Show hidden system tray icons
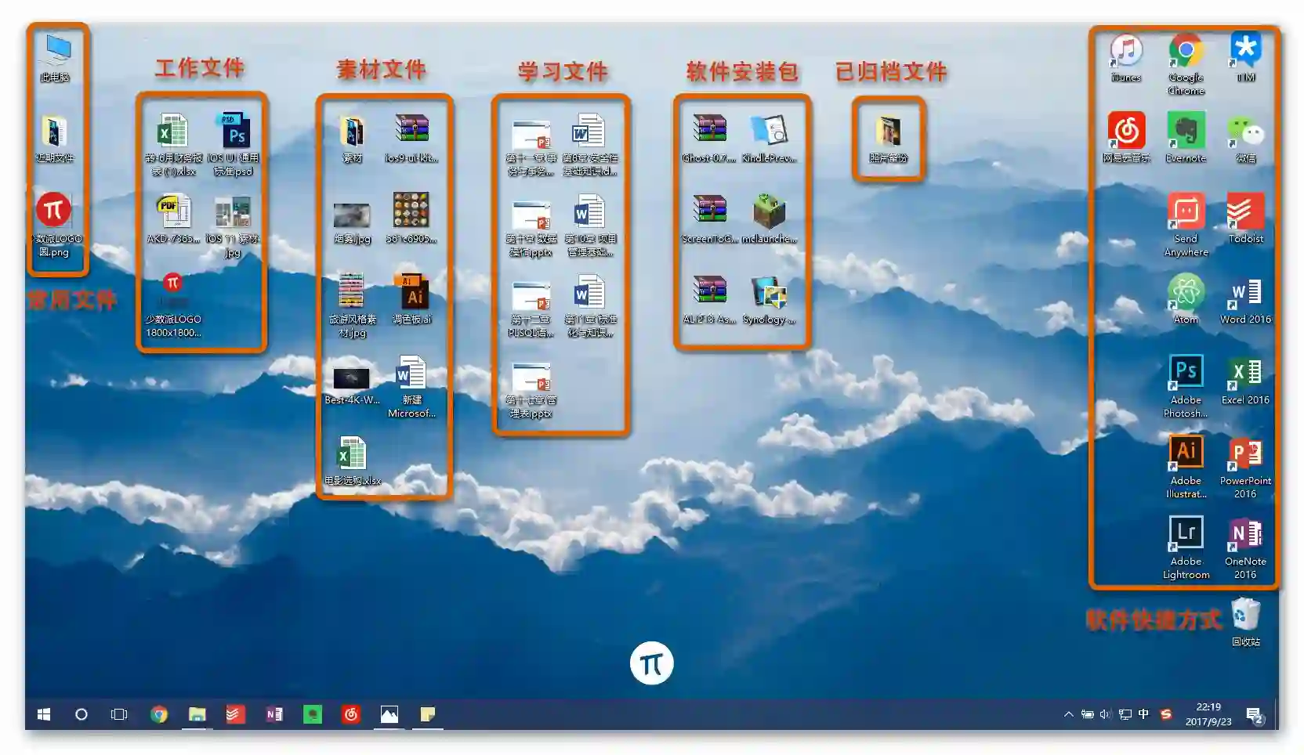 1068,714
